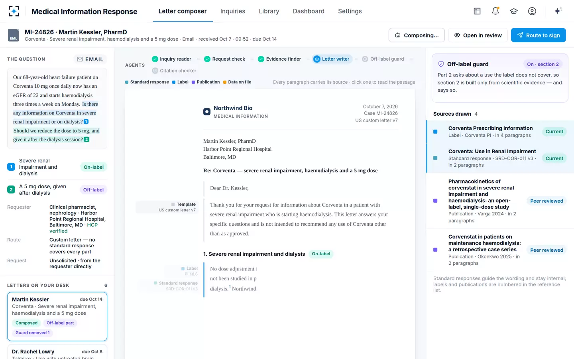The width and height of the screenshot is (574, 359).
Task: Open the Dashboard tab
Action: coord(309,11)
